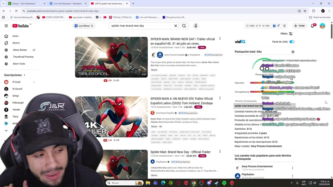Start voice search with microphone

pyautogui.click(x=196, y=26)
